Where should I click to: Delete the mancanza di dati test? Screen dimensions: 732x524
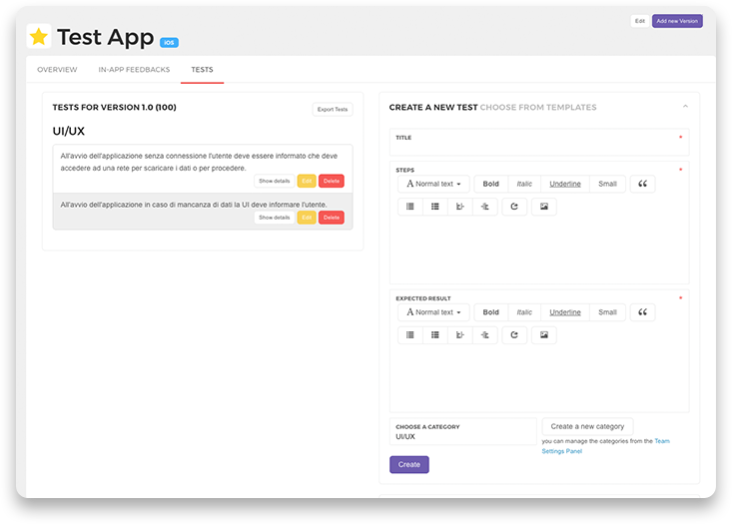[x=332, y=218]
